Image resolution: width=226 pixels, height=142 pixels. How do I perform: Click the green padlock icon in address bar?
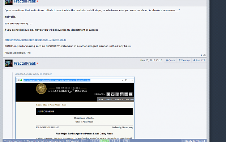[x=21, y=80]
